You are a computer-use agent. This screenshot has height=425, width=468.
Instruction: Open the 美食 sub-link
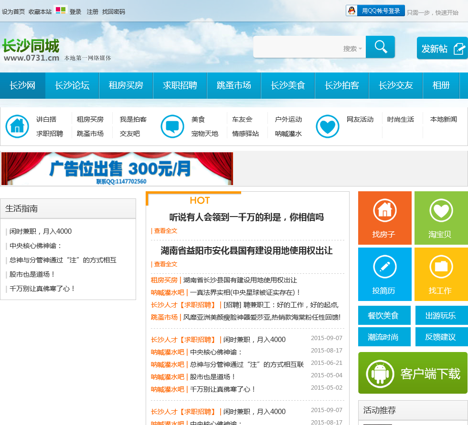[x=198, y=119]
